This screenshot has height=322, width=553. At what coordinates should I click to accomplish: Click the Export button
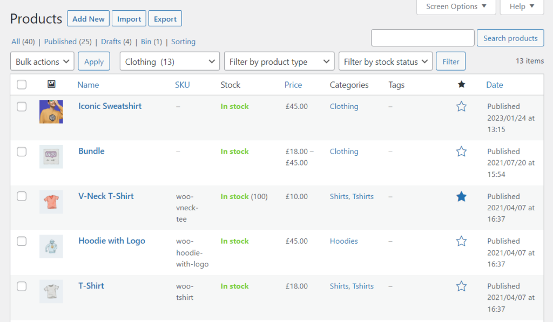pyautogui.click(x=165, y=18)
